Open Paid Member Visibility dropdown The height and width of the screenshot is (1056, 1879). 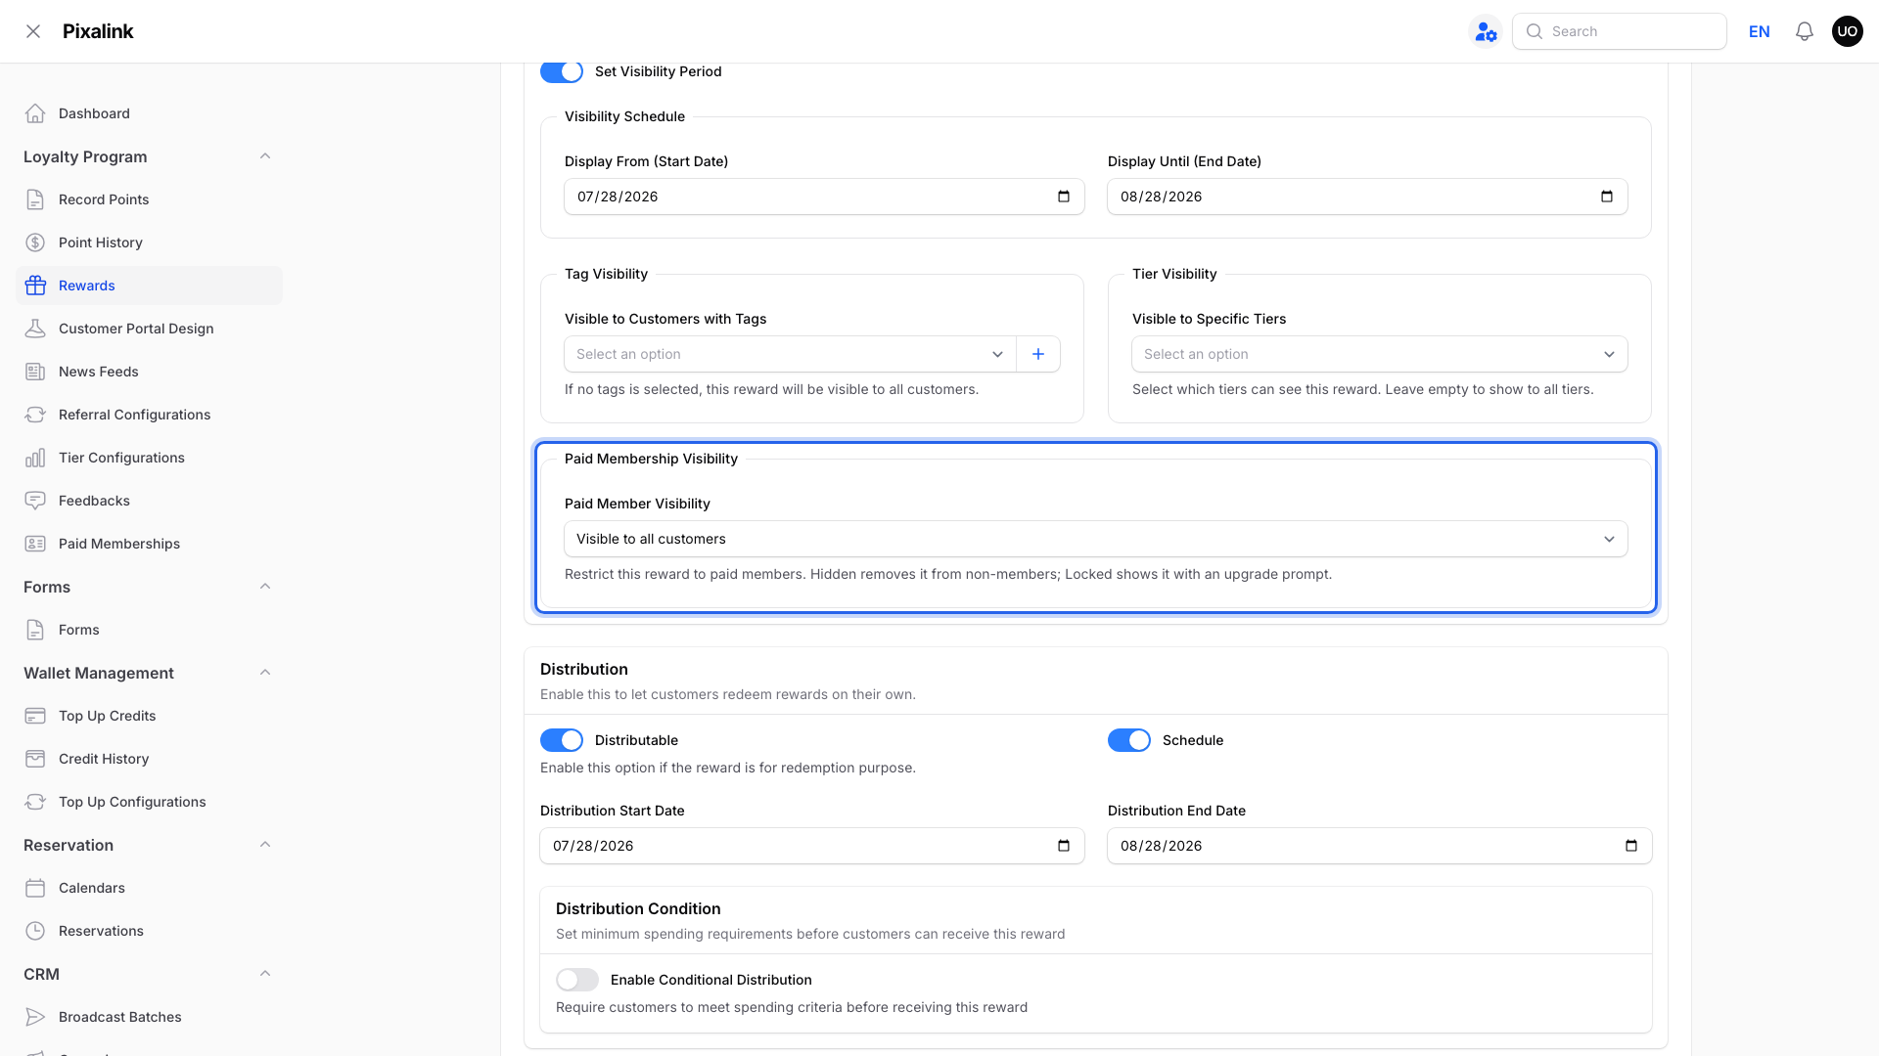click(x=1096, y=539)
